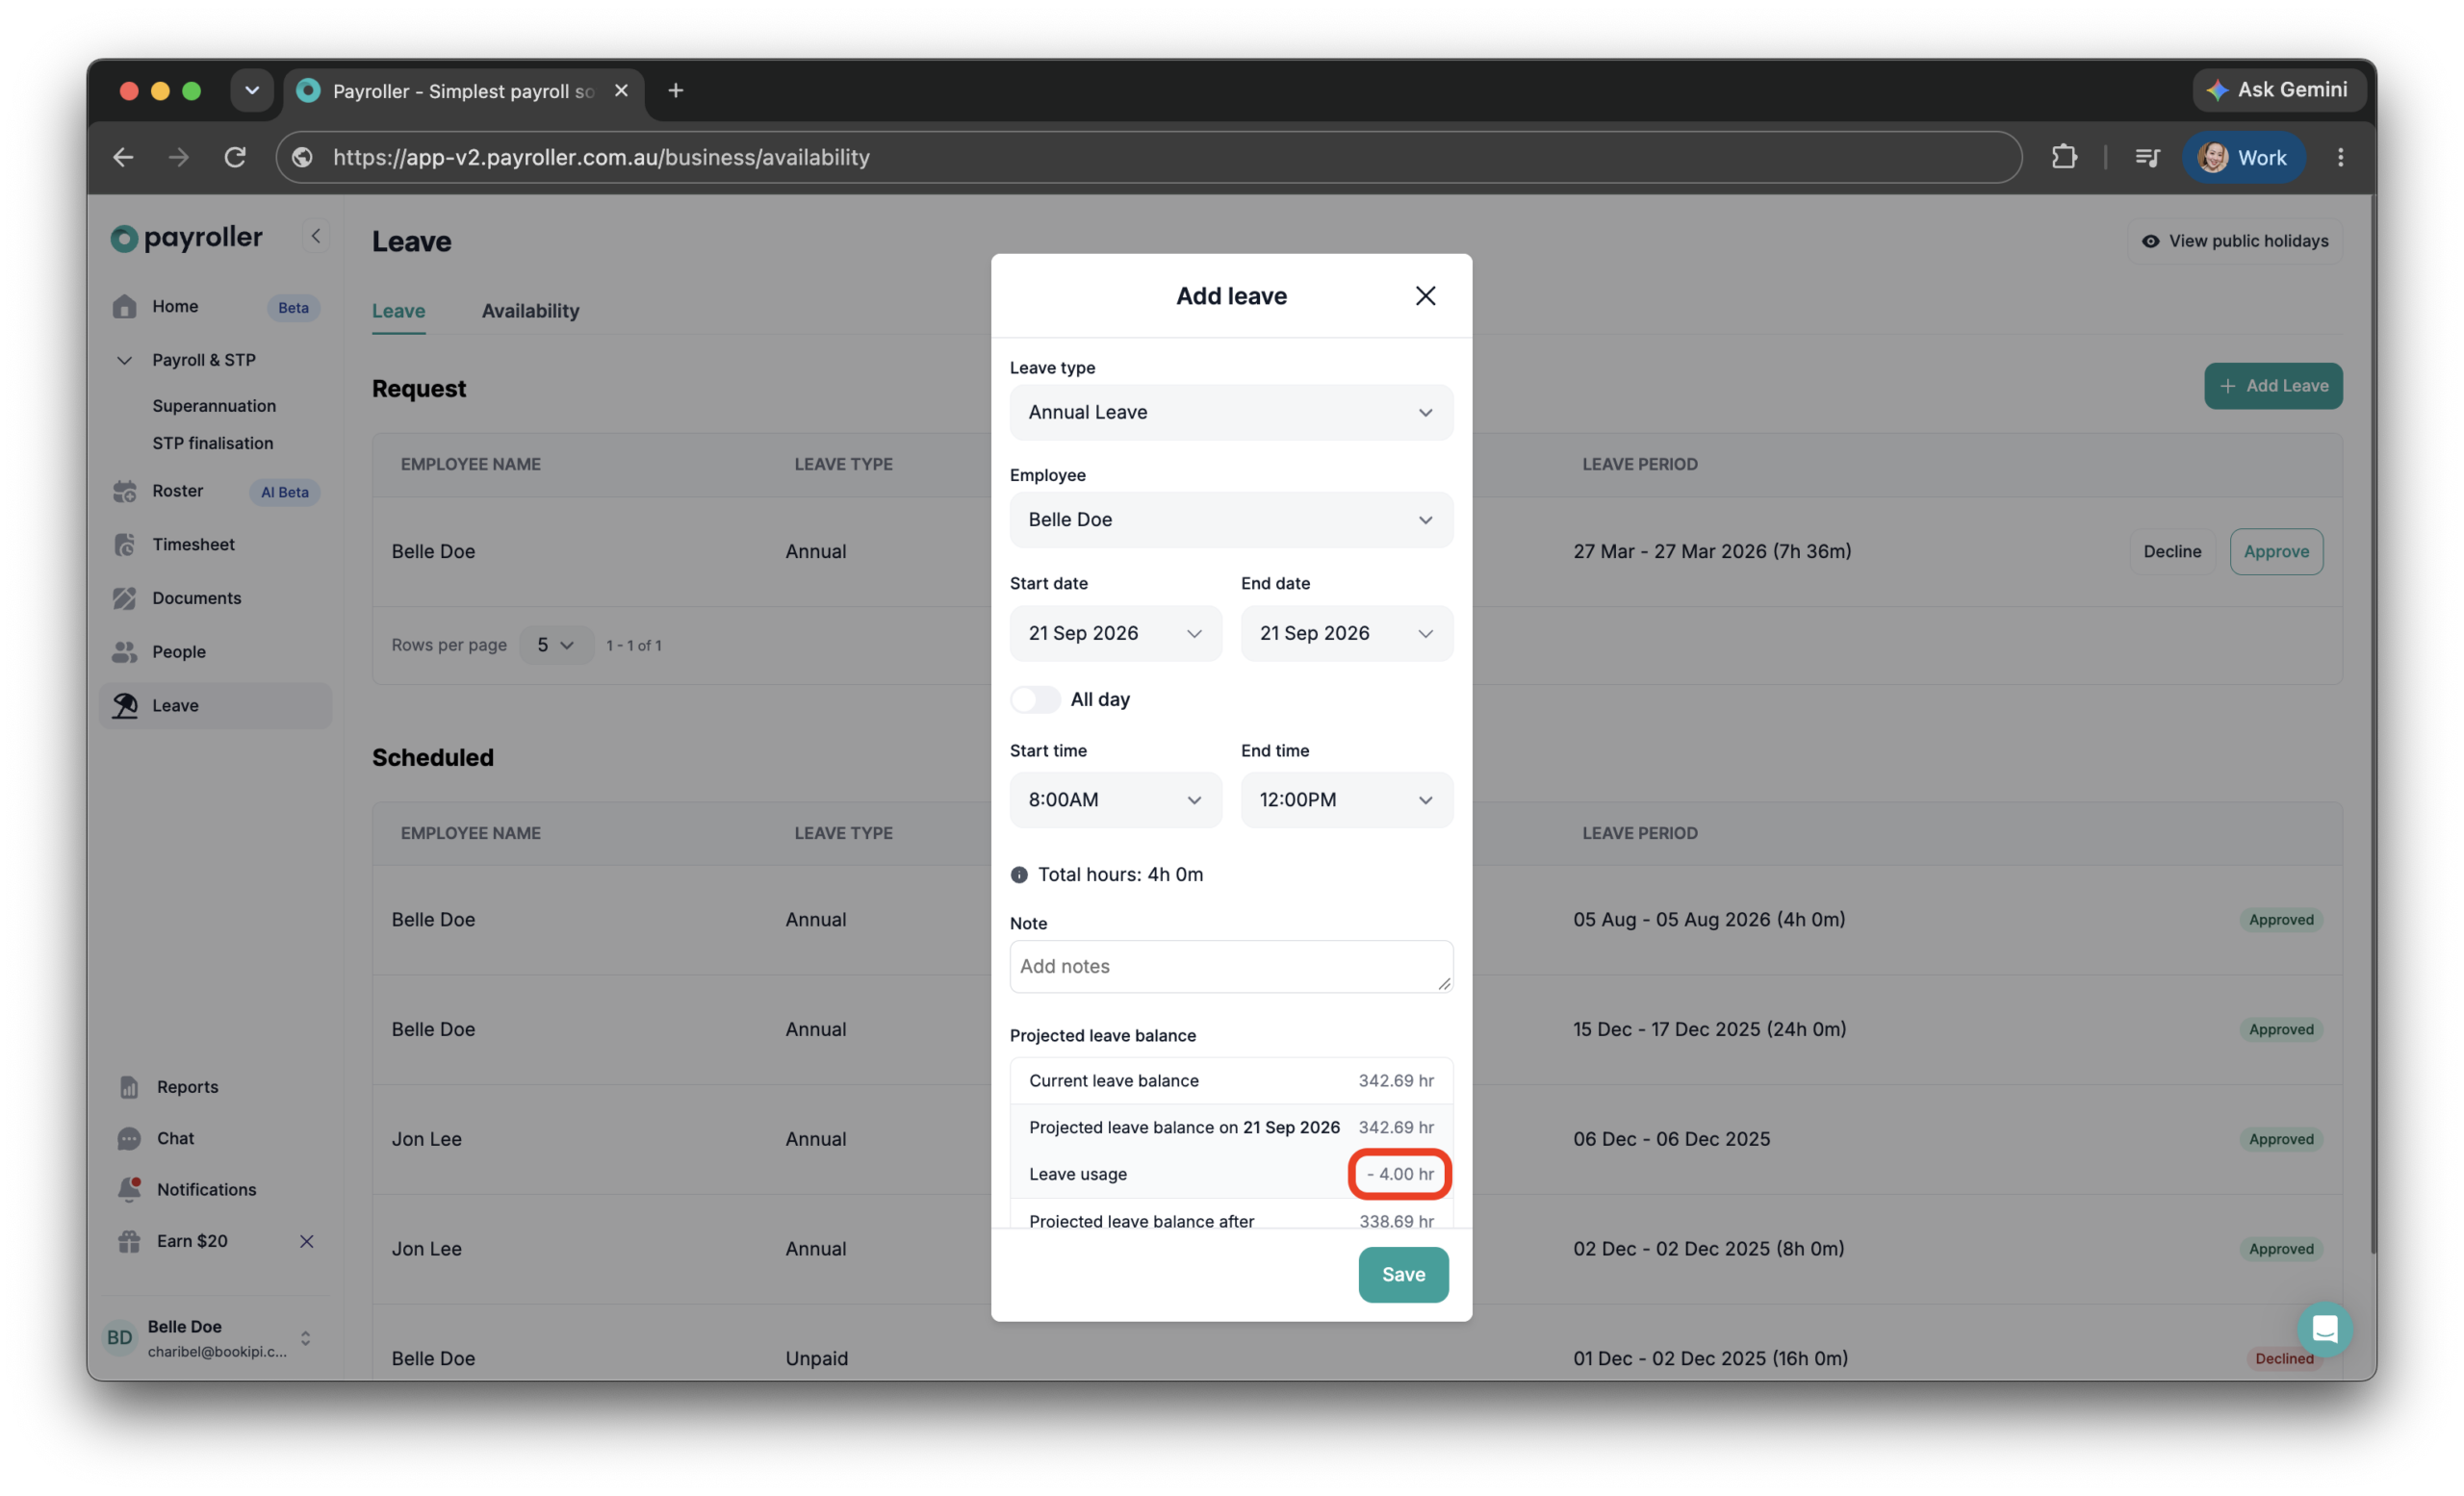
Task: Dismiss the Earn $20 item
Action: pos(307,1241)
